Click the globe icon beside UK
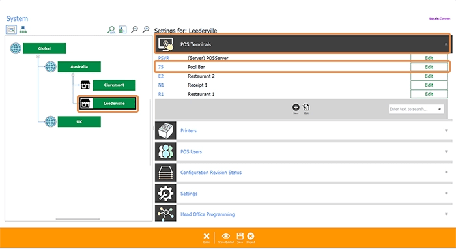The width and height of the screenshot is (456, 249). 51,122
